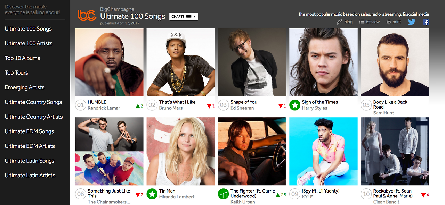Open Ultimate EDM Songs chart
This screenshot has height=205, width=445.
pos(29,131)
